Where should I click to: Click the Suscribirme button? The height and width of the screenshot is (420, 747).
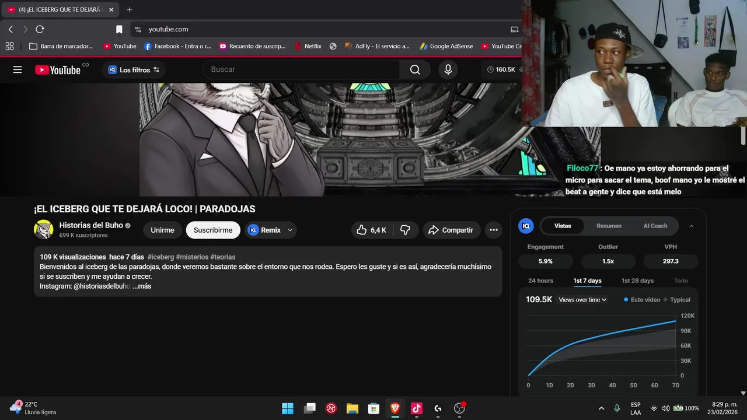(x=213, y=230)
